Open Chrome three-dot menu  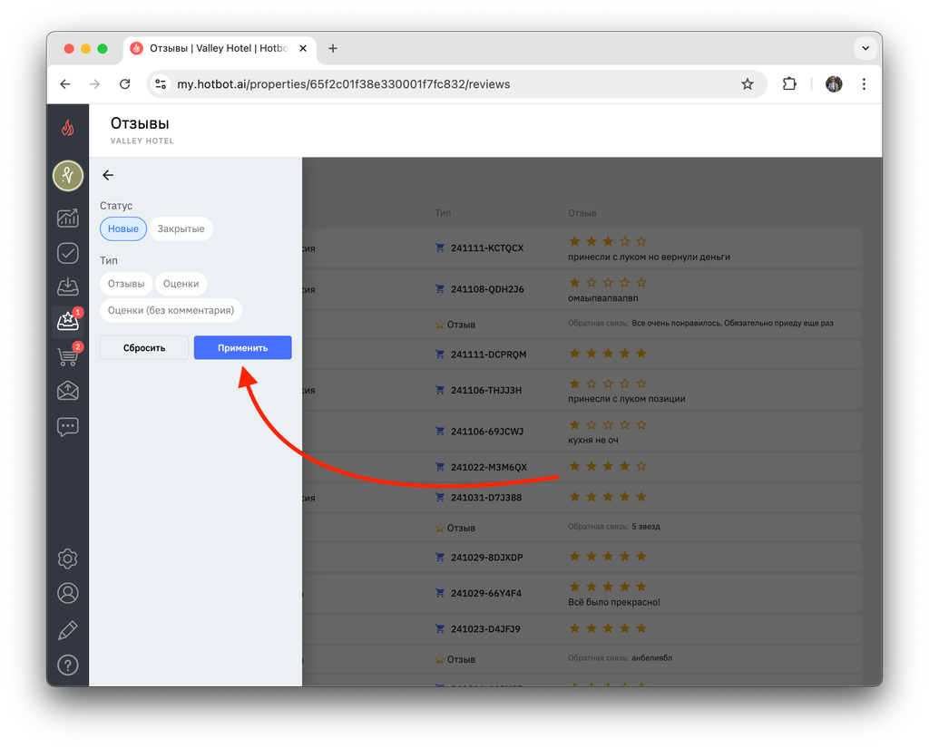click(864, 84)
